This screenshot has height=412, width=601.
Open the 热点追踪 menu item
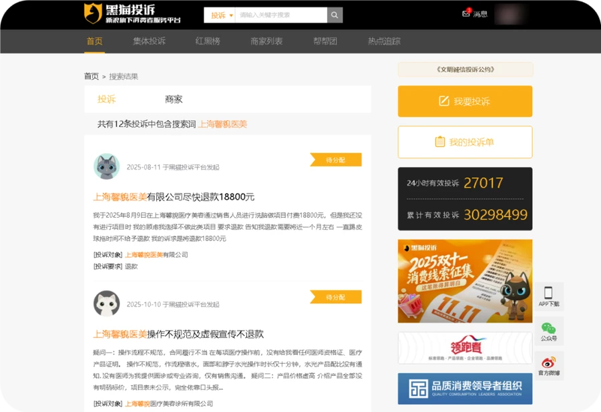[384, 41]
